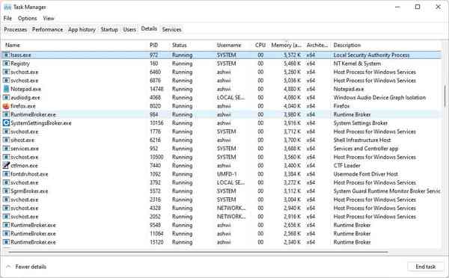Screen dimensions: 449x278
Task: Click icon of svchost.exe PID 2052
Action: coord(6,217)
